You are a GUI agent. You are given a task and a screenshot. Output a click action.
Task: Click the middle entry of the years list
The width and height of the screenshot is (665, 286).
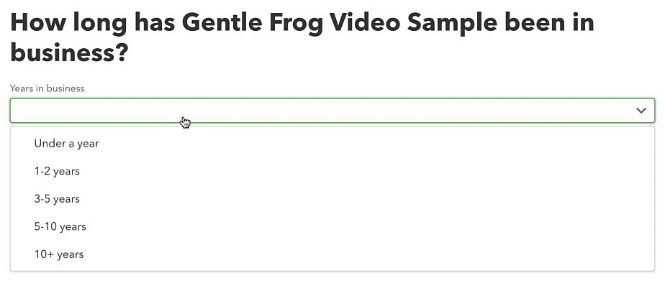332,199
